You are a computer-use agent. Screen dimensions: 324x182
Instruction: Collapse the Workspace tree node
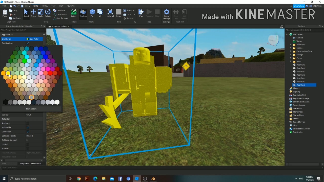click(287, 34)
